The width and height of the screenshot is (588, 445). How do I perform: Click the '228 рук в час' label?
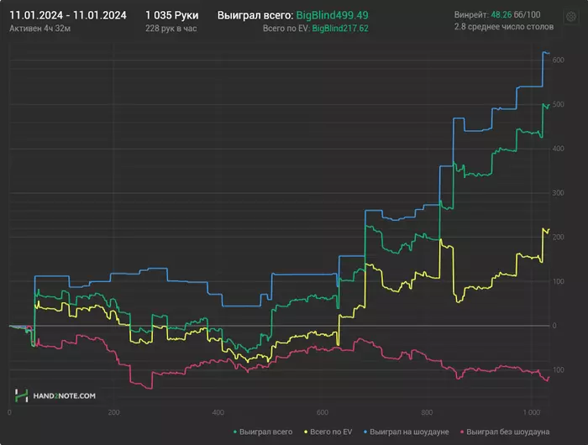173,28
